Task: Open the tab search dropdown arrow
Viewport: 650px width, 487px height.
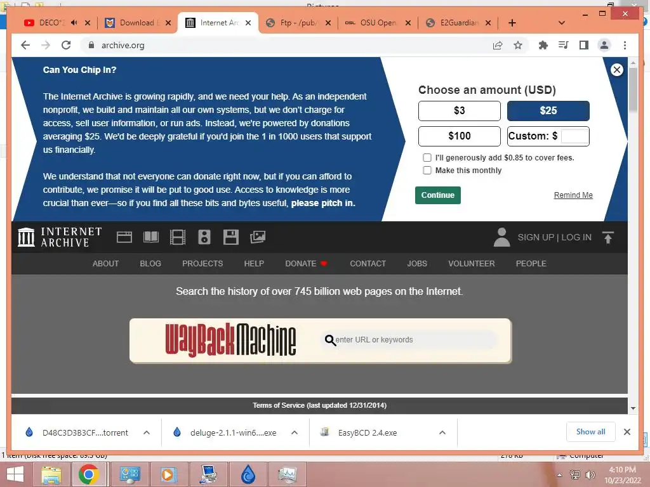Action: pos(562,23)
